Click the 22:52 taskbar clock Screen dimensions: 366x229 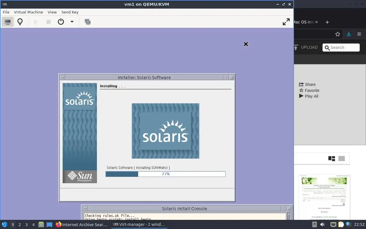tap(359, 225)
